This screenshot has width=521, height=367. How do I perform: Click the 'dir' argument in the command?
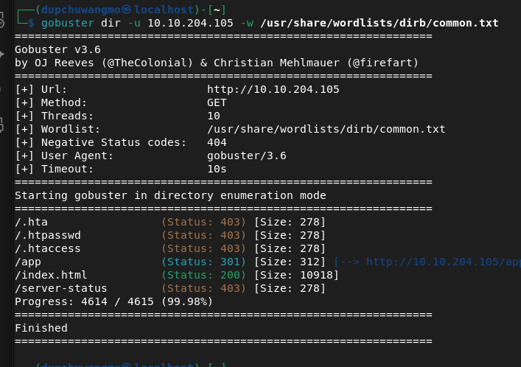[111, 24]
